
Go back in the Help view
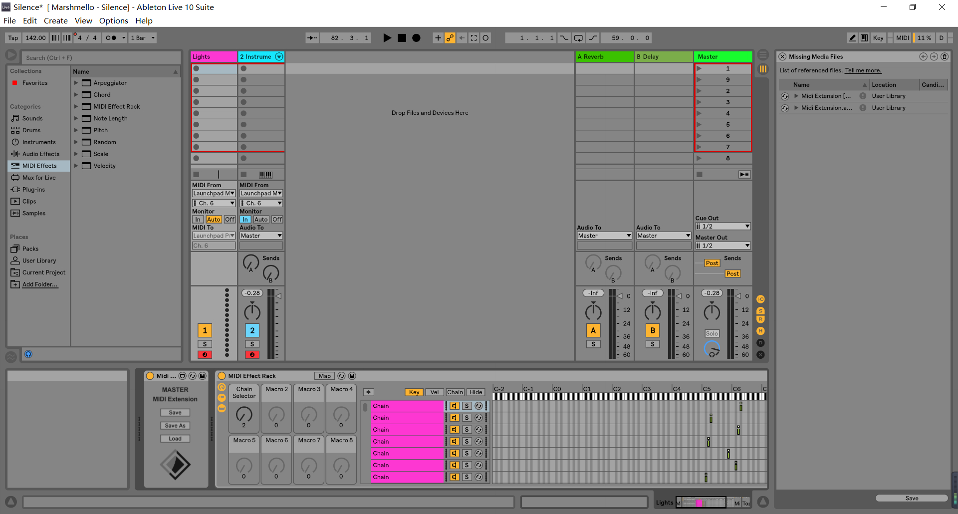coord(923,57)
